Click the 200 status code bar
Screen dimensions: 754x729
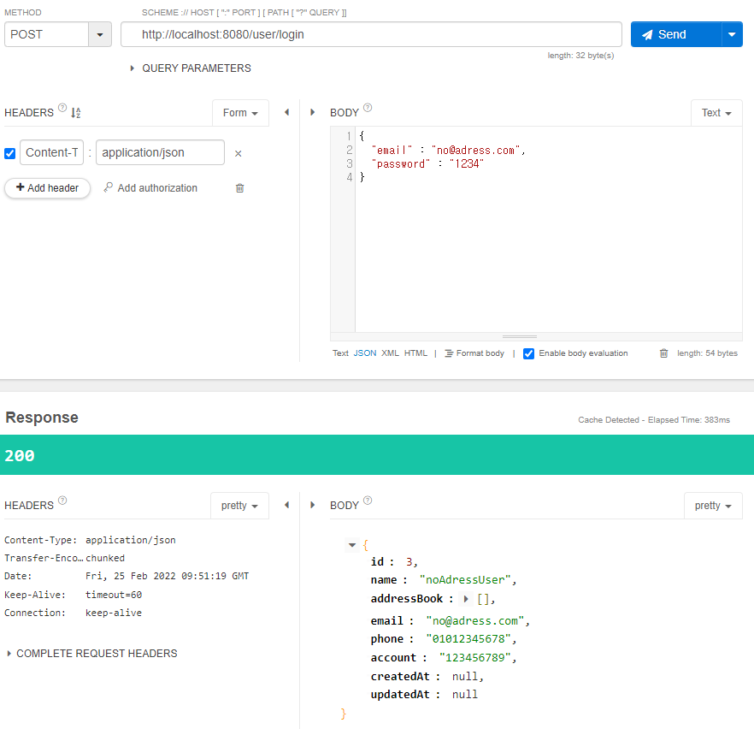point(377,454)
